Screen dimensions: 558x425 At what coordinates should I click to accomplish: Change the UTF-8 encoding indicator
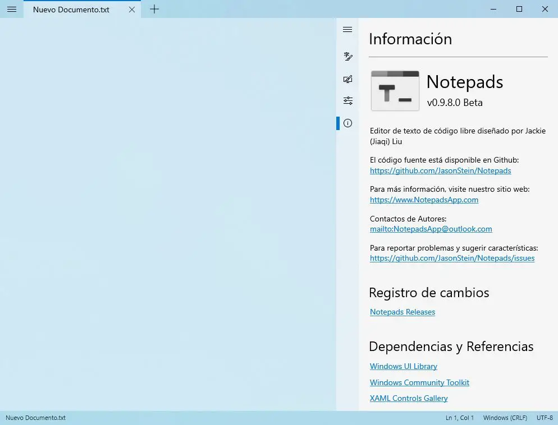click(545, 418)
